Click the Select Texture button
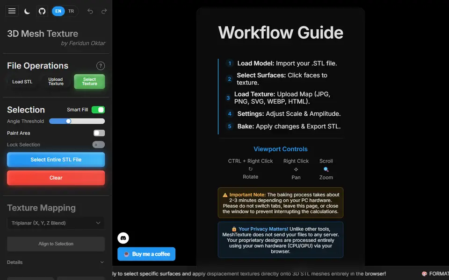Screen dimensions: 449x280 tap(89, 82)
